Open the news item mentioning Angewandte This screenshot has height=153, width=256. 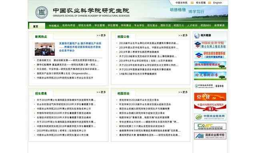(64, 73)
